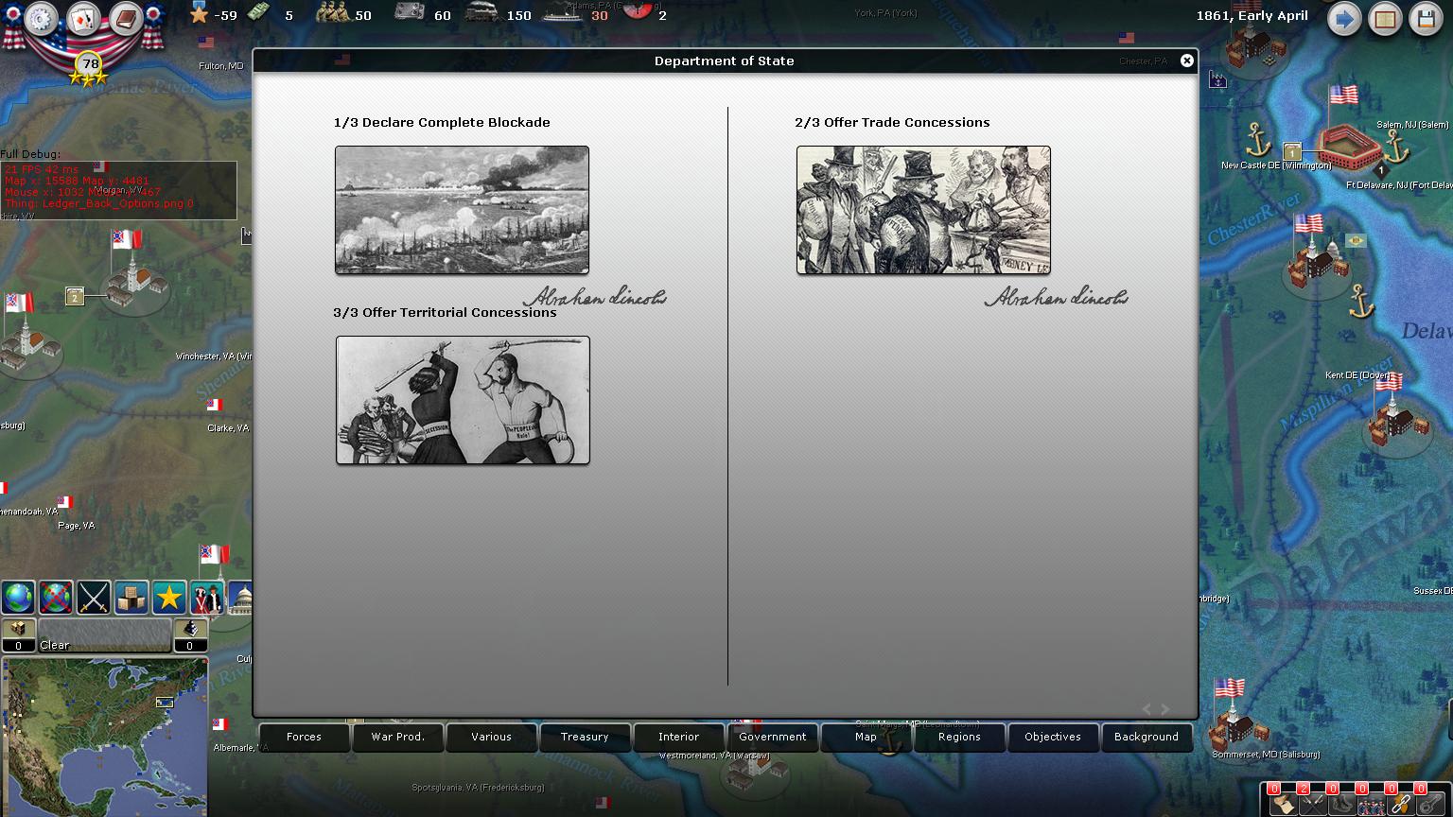Open the settings gear menu
1453x817 pixels.
coord(42,19)
